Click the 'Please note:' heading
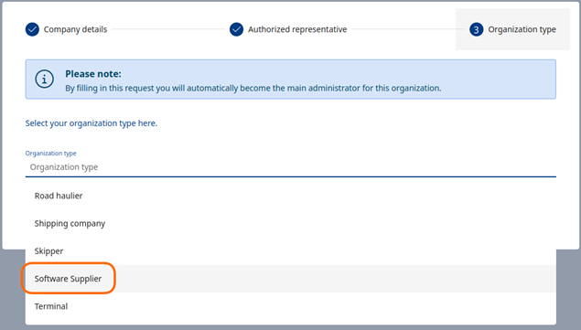This screenshot has height=330, width=581. 93,74
